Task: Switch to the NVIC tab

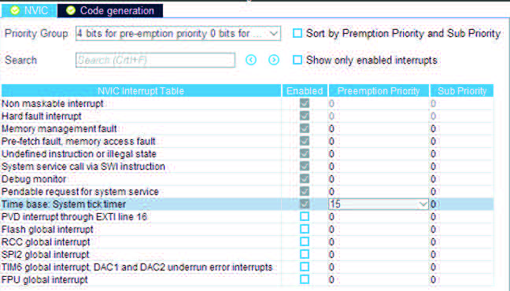Action: pyautogui.click(x=29, y=11)
